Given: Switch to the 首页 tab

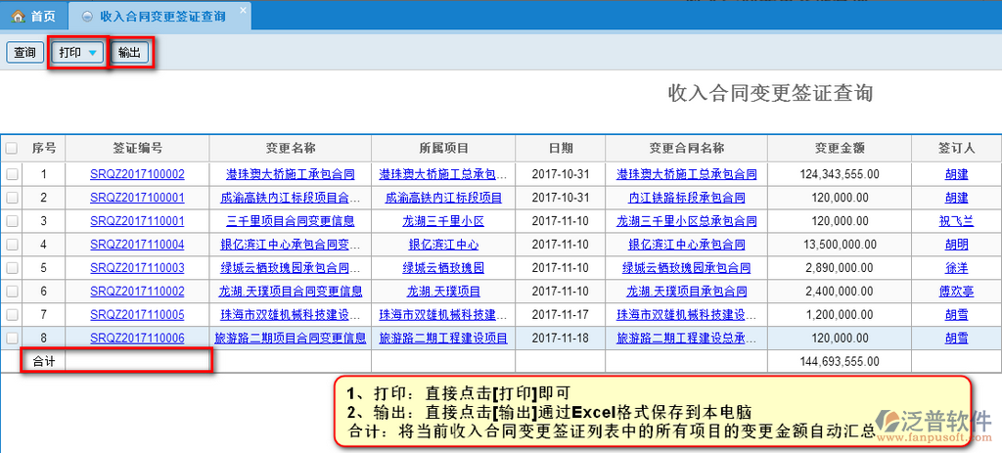Looking at the screenshot, I should [x=34, y=17].
